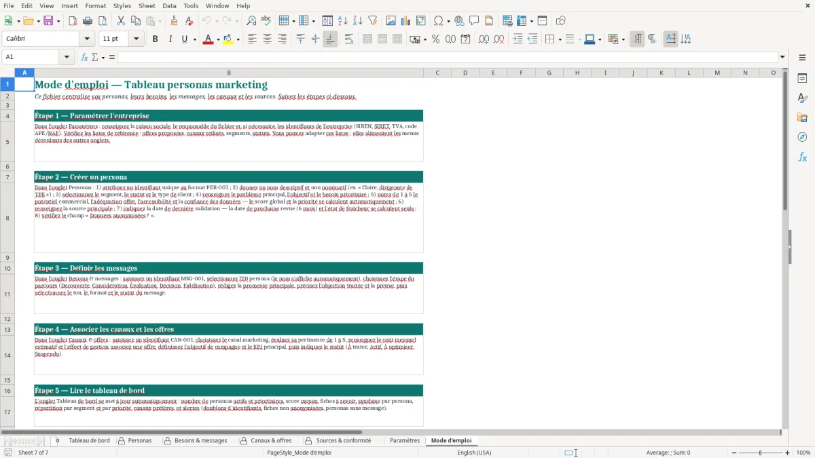Image resolution: width=815 pixels, height=458 pixels.
Task: Open the Data menu
Action: coord(169,5)
